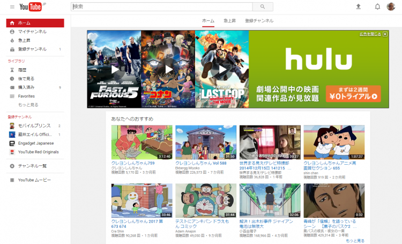Image resolution: width=402 pixels, height=244 pixels.
Task: Open ホーム in the sidebar
Action: 35,23
